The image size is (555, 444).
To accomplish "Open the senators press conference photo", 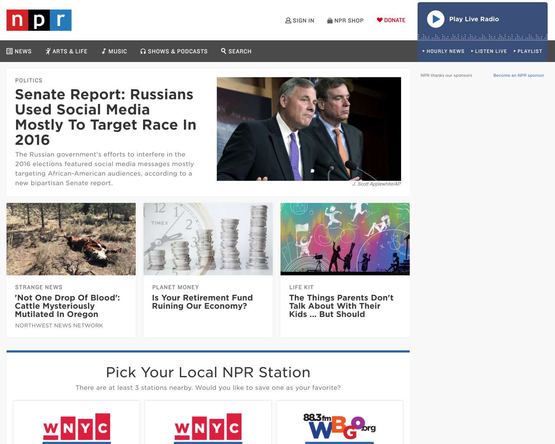I will (309, 129).
